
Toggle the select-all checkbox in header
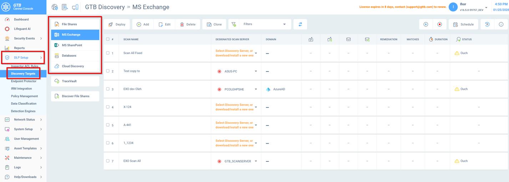click(x=108, y=39)
